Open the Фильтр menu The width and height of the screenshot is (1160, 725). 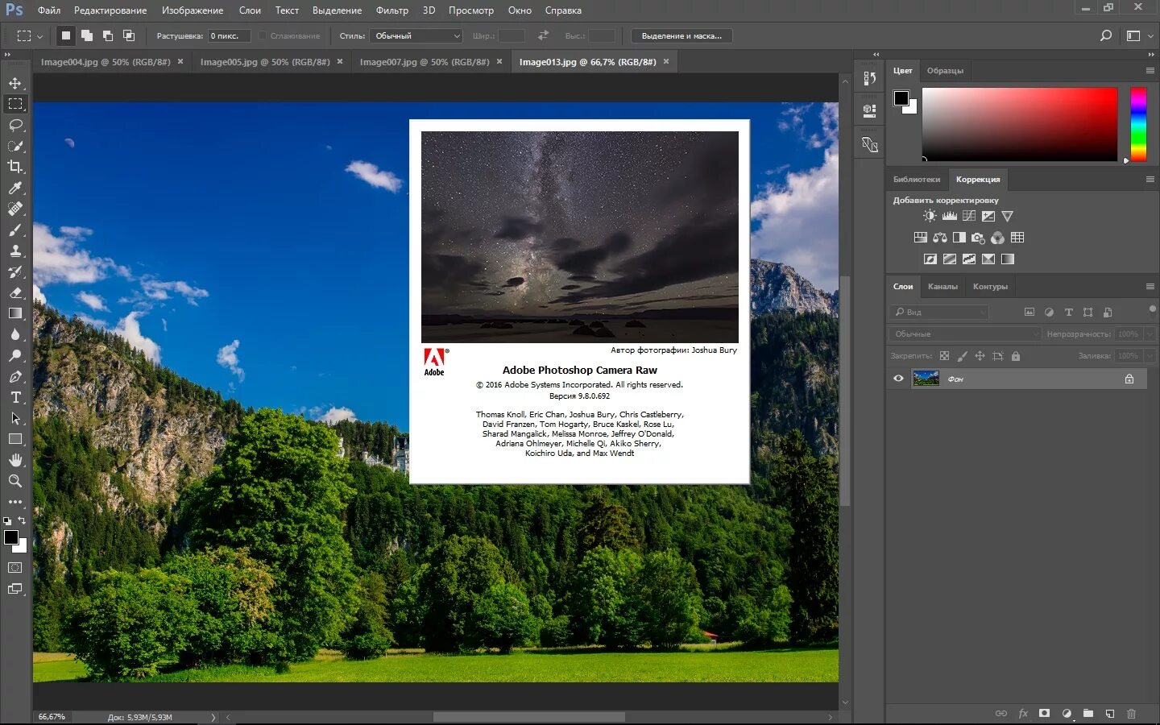(391, 10)
